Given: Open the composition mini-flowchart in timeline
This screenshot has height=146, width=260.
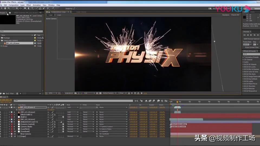Looking at the screenshot, I should [x=136, y=101].
